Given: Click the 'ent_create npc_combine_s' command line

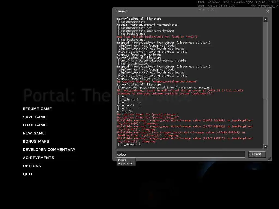Looking at the screenshot, I should click(165, 88).
